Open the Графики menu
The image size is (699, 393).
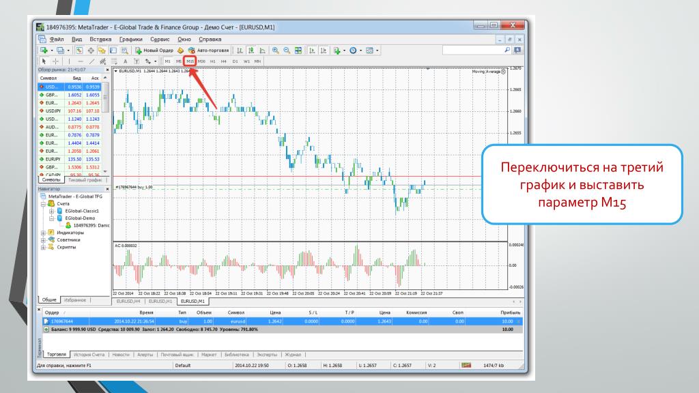click(130, 39)
